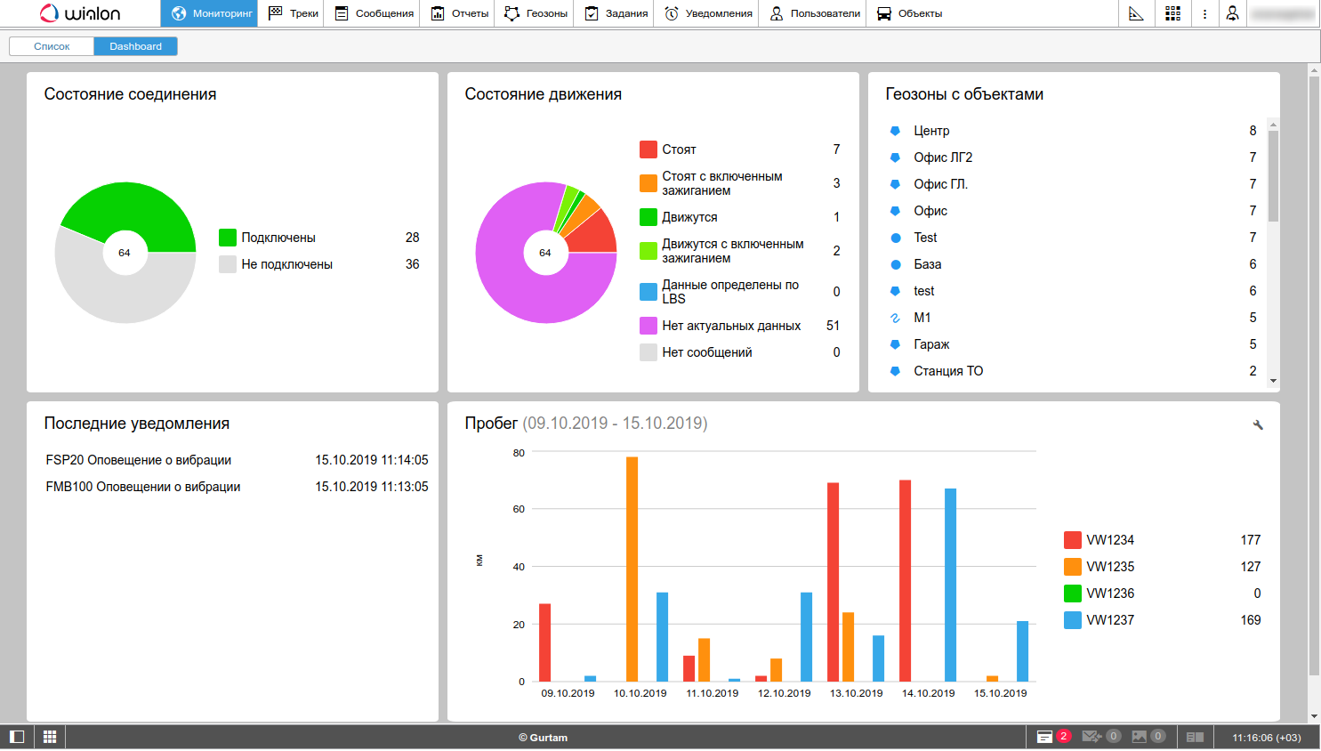The image size is (1321, 751).
Task: Select the Офис ЛГ2 geofence entry
Action: pyautogui.click(x=943, y=157)
